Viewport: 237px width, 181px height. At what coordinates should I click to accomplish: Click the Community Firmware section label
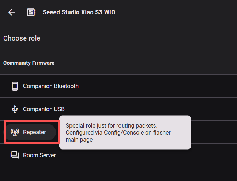(29, 63)
